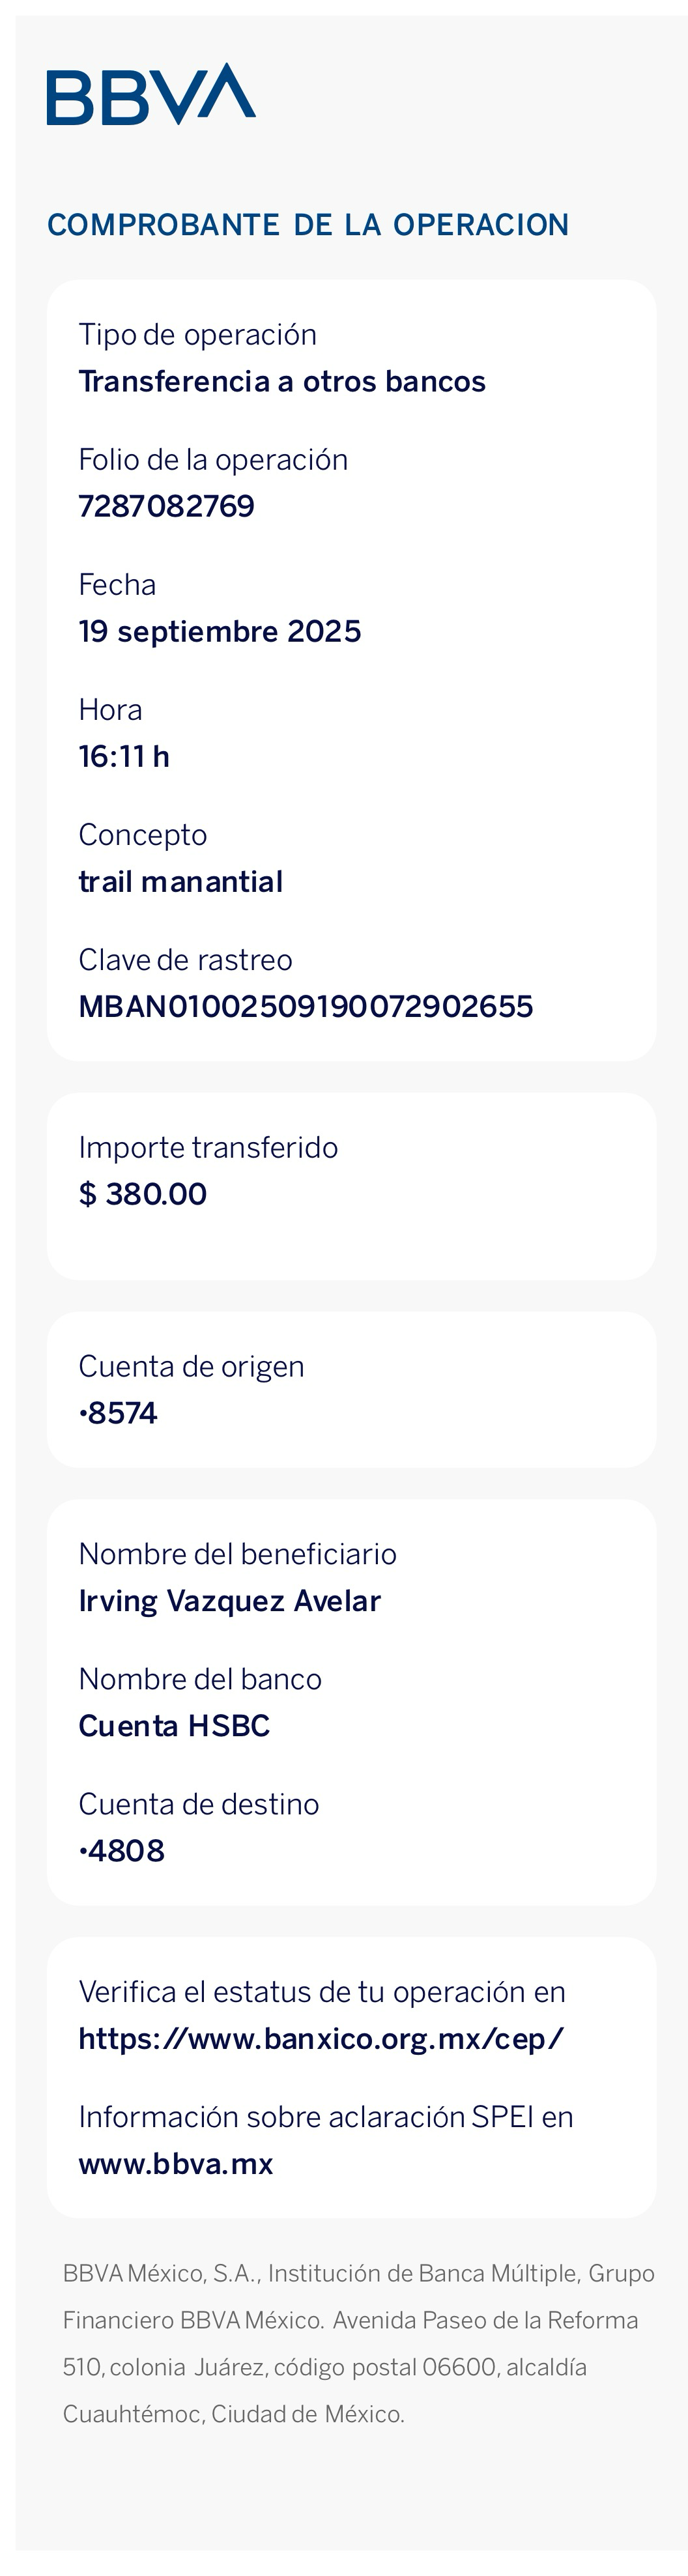Viewport: 688px width, 2576px height.
Task: Click the bank name Cuenta HSBC
Action: click(175, 1725)
